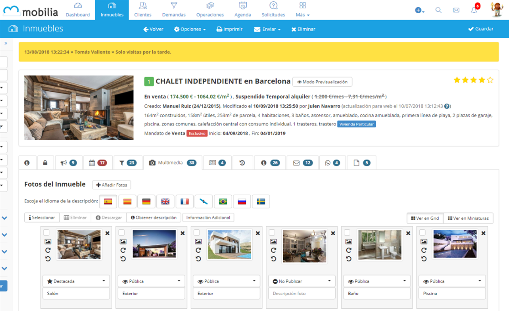Open the WhatsApp tab with 4 badge
This screenshot has height=311, width=509.
pos(332,163)
